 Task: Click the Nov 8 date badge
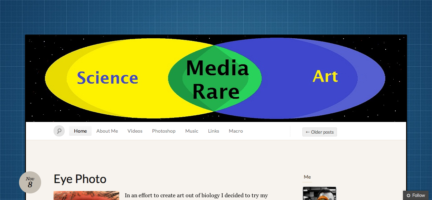tap(30, 182)
